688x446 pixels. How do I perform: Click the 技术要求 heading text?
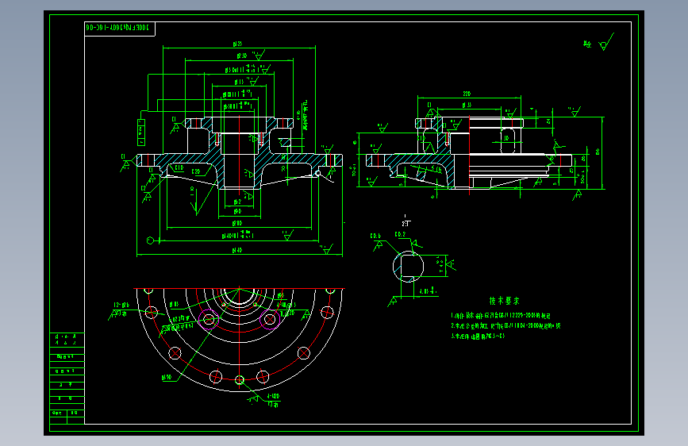tap(504, 301)
